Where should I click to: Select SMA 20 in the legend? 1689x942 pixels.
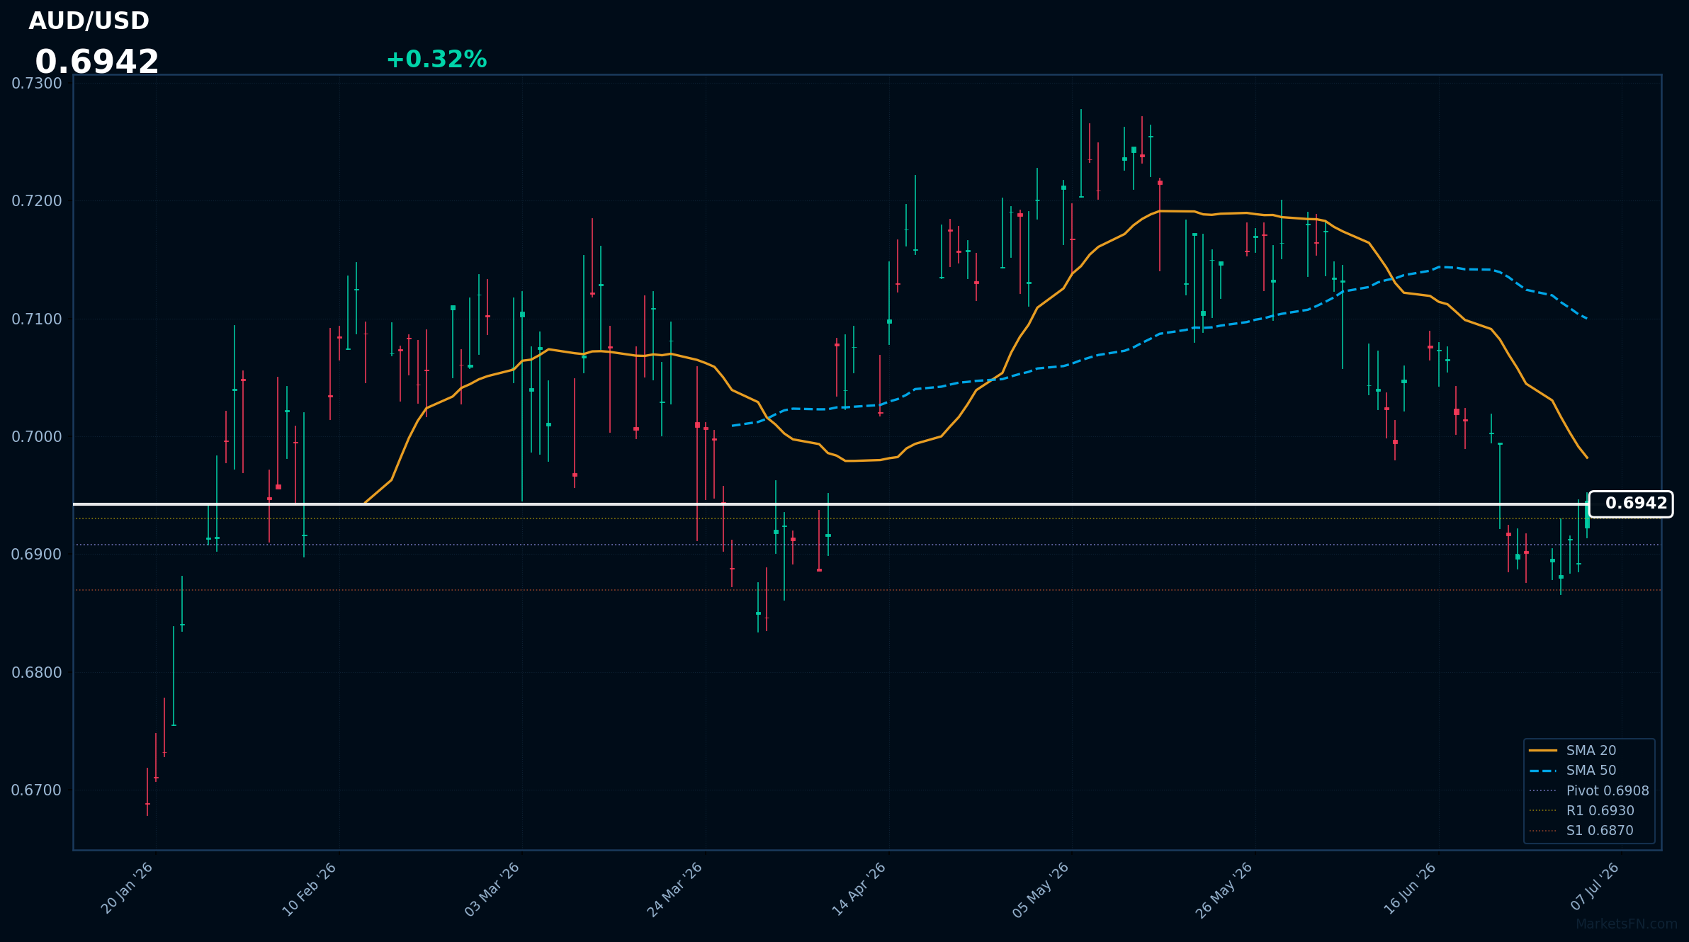tap(1573, 750)
